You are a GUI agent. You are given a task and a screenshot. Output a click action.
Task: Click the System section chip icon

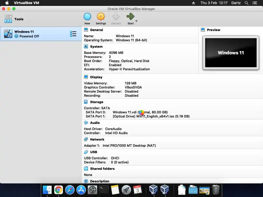coord(86,47)
